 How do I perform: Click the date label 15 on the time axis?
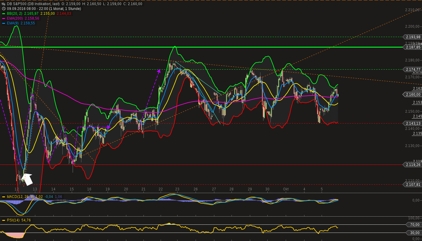72,189
